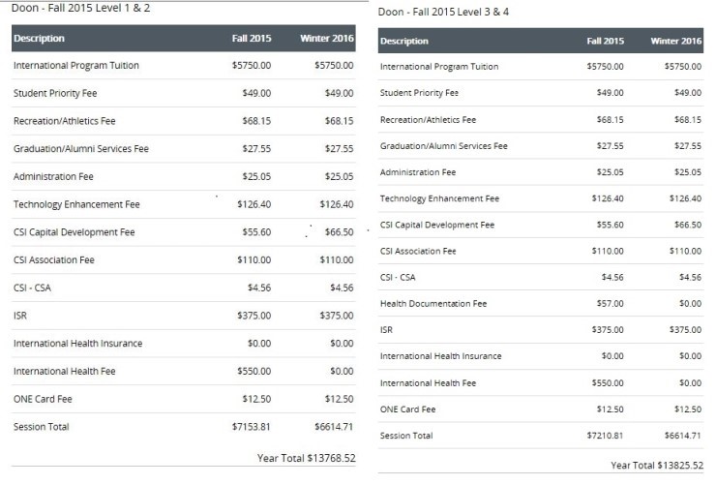This screenshot has height=485, width=716.
Task: Click Graduation/Alumni Services Fee in left table
Action: tap(81, 148)
